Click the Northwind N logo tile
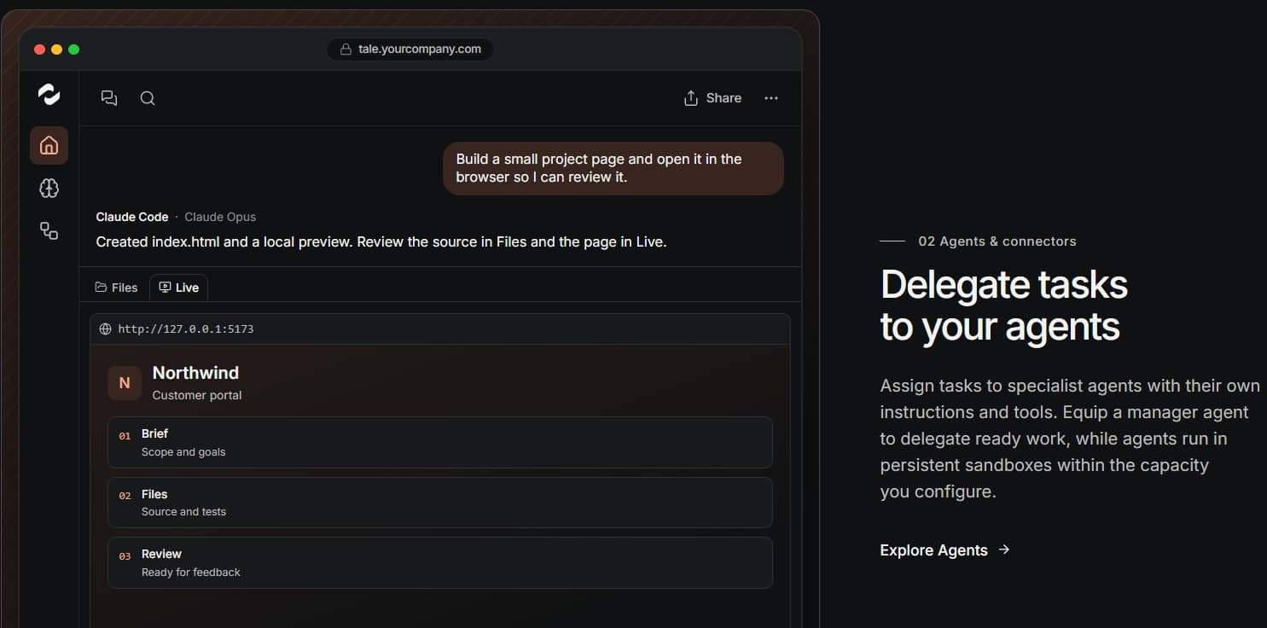Viewport: 1267px width, 628px height. coord(125,383)
